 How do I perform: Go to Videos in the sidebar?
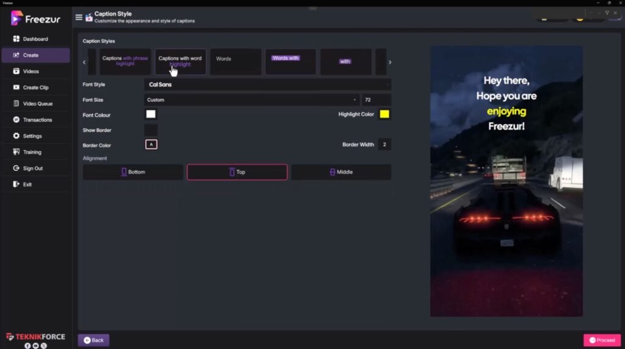pos(31,71)
